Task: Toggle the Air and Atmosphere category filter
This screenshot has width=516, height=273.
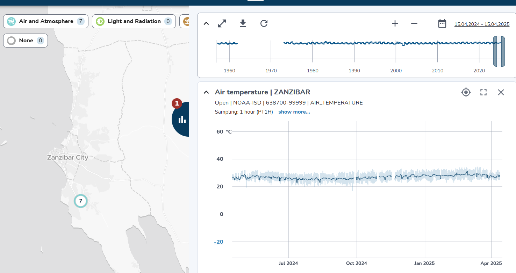Action: pyautogui.click(x=46, y=21)
